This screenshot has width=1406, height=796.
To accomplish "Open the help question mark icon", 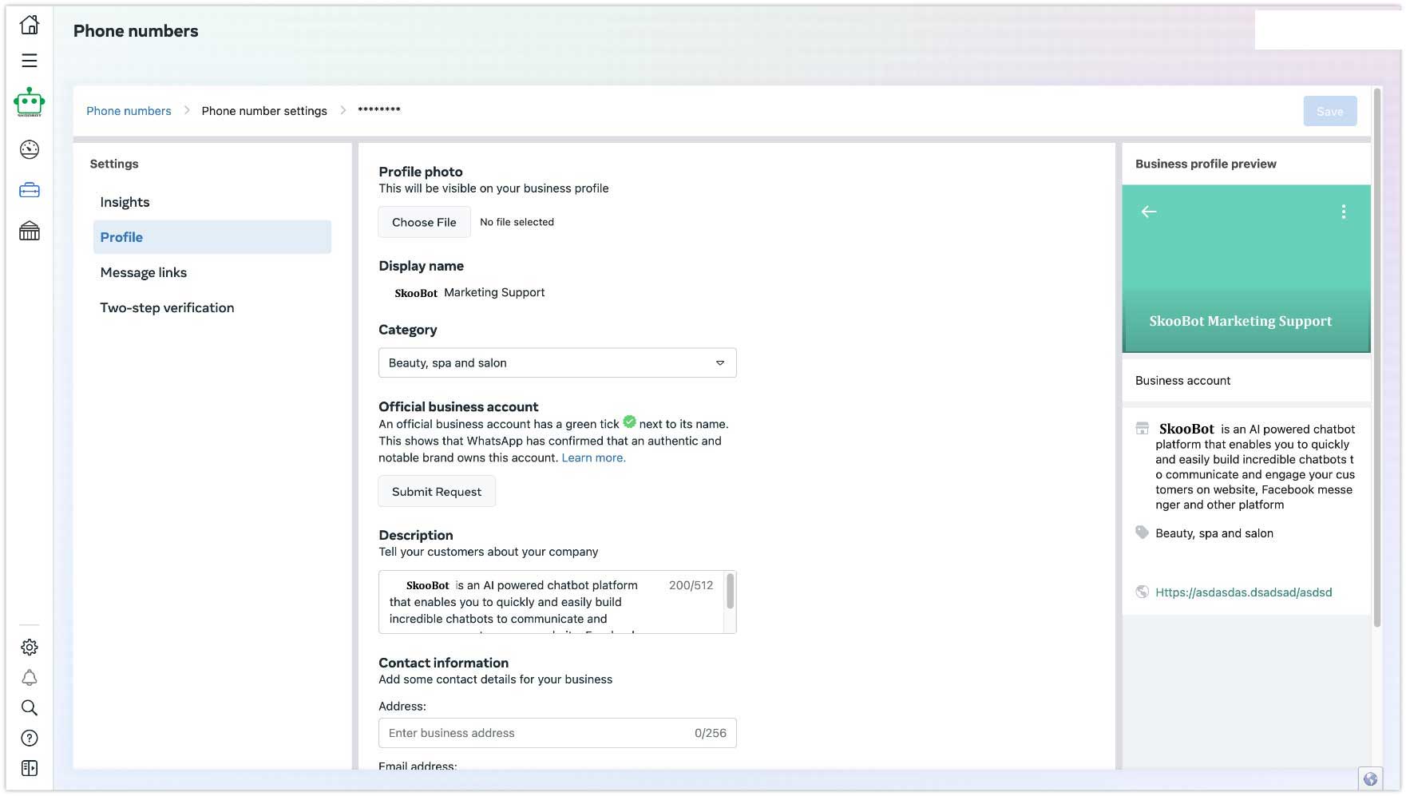I will tap(30, 739).
